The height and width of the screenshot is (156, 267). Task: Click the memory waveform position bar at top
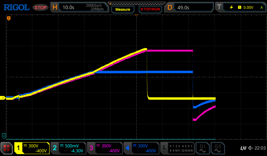pyautogui.click(x=136, y=3)
